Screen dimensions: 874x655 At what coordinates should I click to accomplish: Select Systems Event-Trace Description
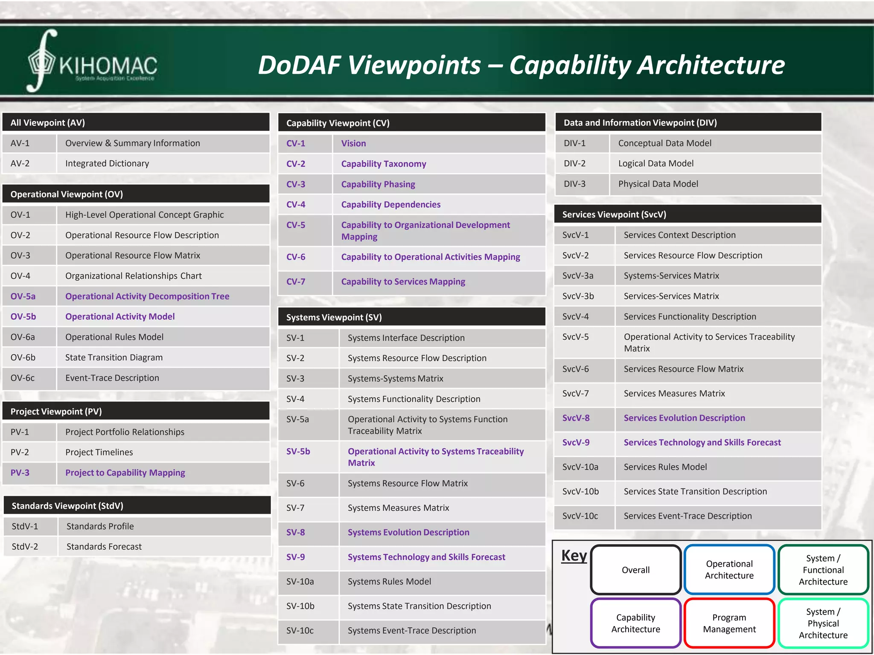(412, 630)
